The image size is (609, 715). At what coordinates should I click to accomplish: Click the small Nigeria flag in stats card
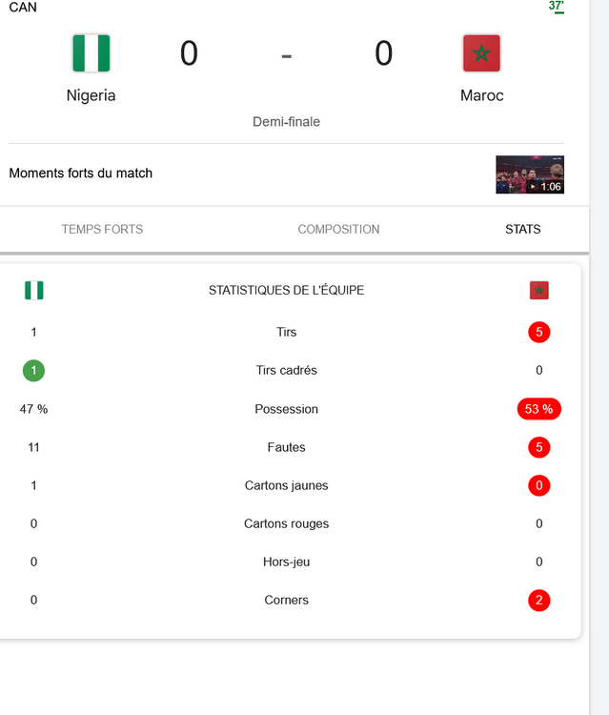point(34,290)
